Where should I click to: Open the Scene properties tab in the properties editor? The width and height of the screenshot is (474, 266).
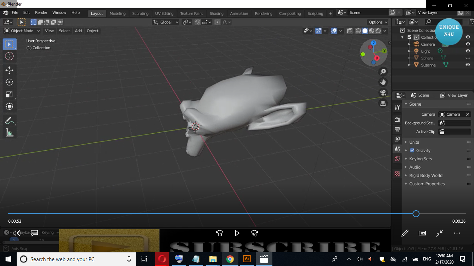coord(397,149)
